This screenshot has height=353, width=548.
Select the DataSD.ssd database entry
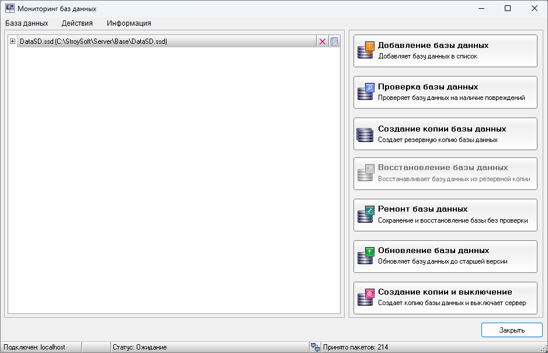point(93,41)
